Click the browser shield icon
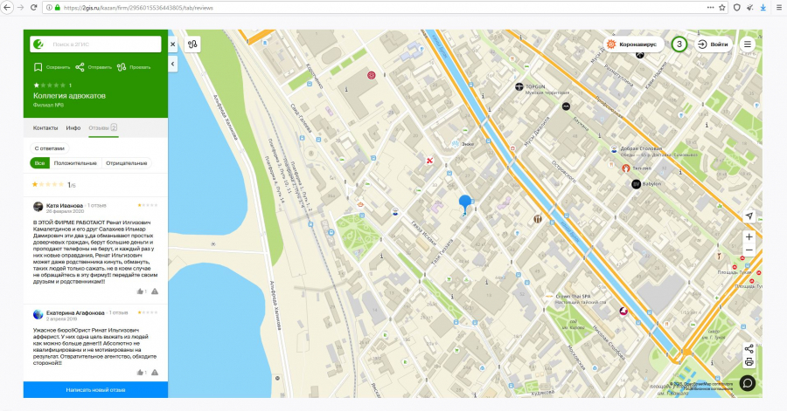 [x=737, y=8]
